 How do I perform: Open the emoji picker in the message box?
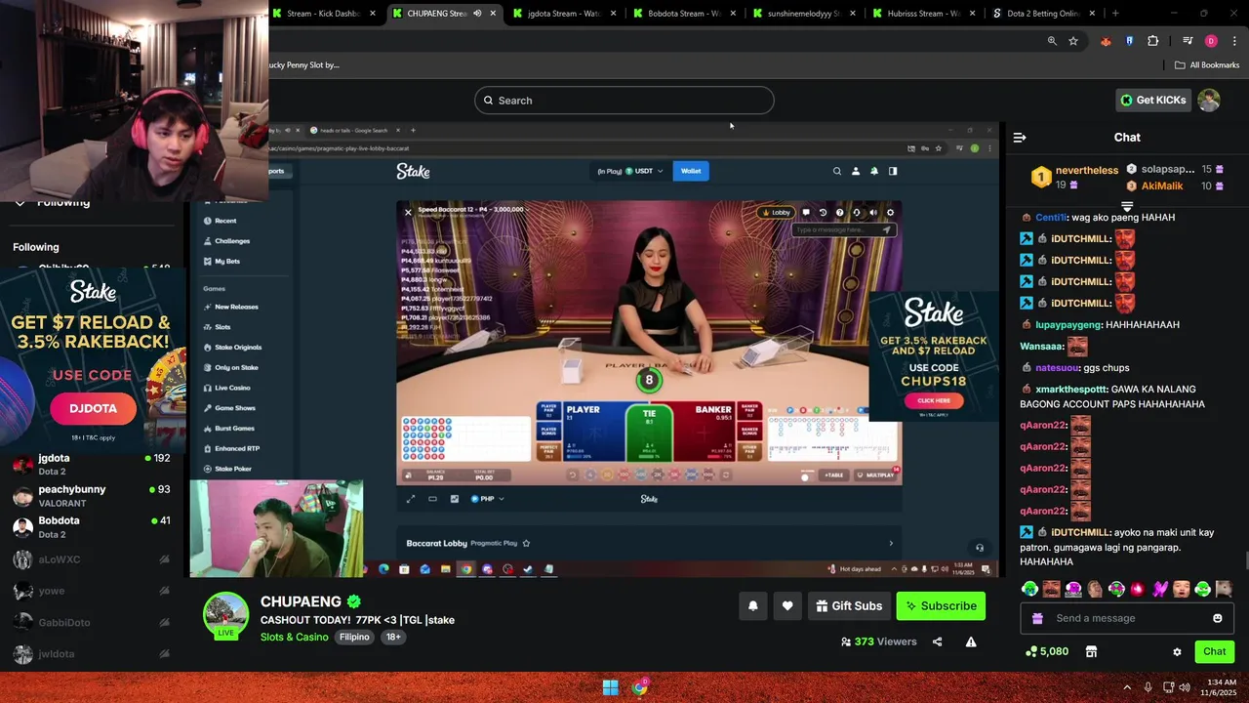coord(1217,618)
